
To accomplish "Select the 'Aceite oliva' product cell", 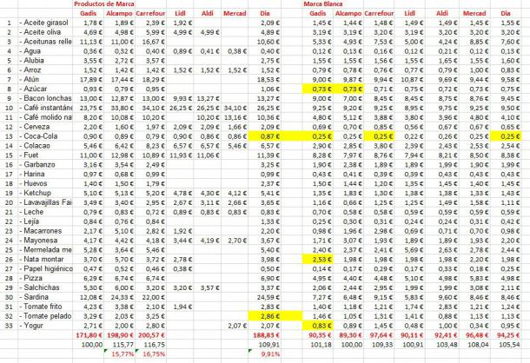I will coord(45,32).
